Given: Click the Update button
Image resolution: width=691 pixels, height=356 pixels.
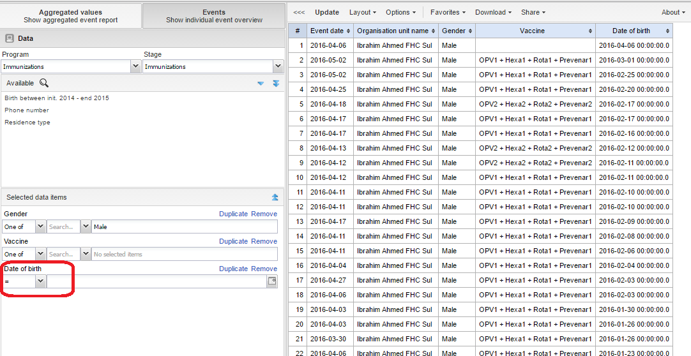Looking at the screenshot, I should 327,12.
